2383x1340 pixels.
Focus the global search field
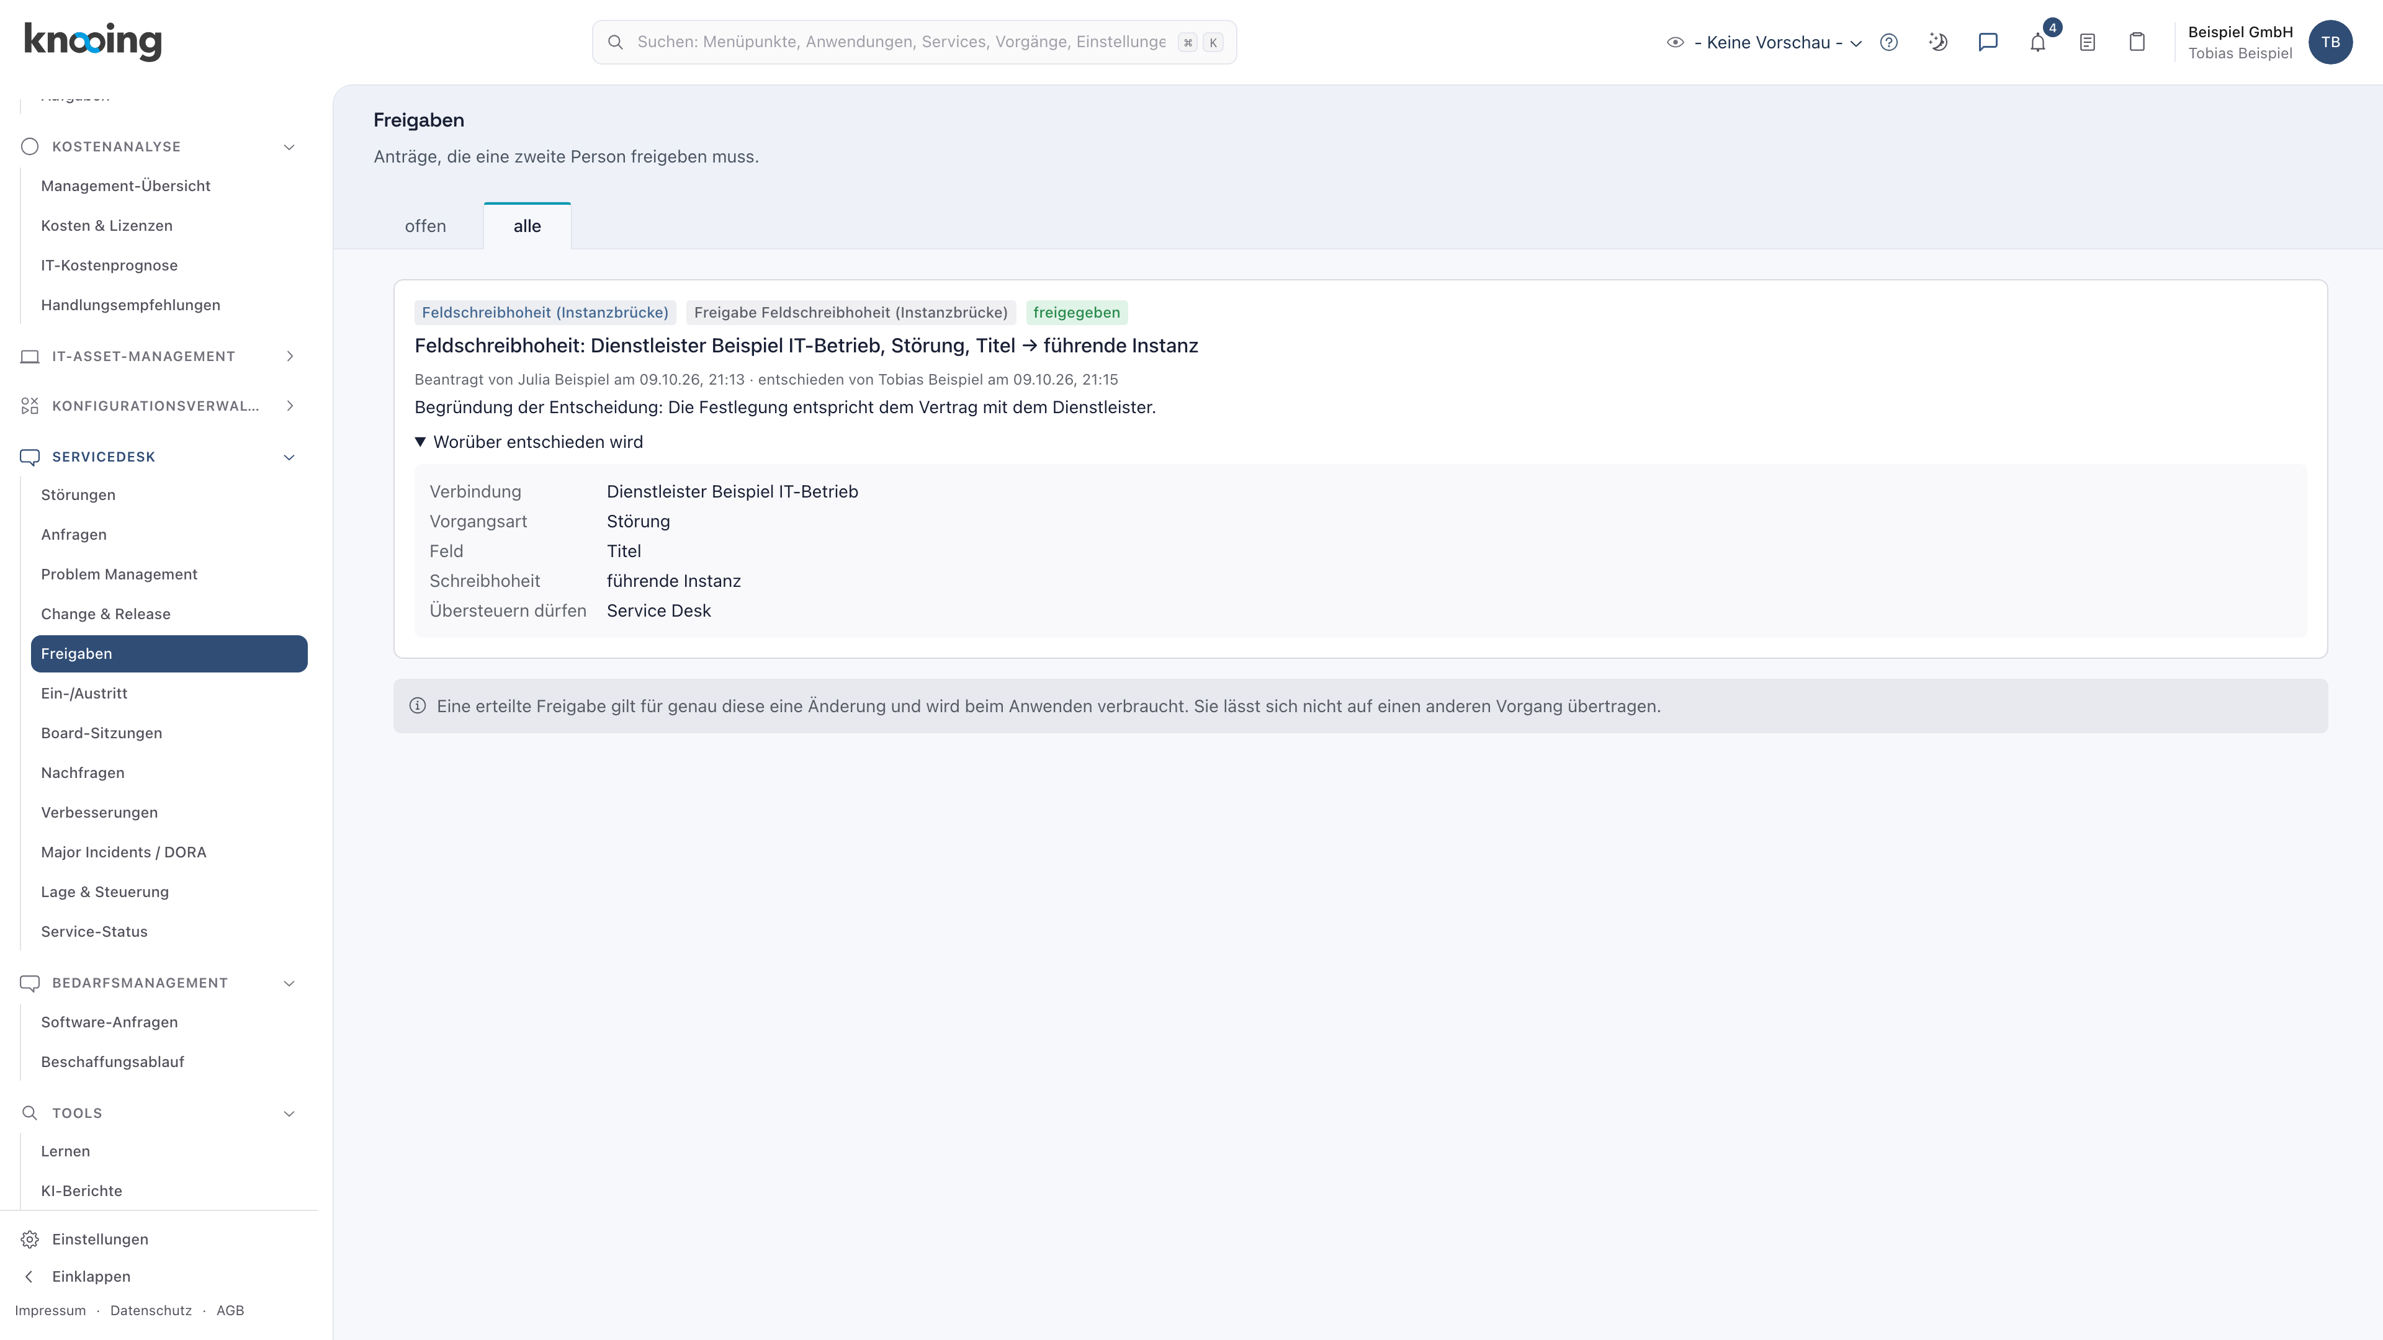[x=914, y=43]
